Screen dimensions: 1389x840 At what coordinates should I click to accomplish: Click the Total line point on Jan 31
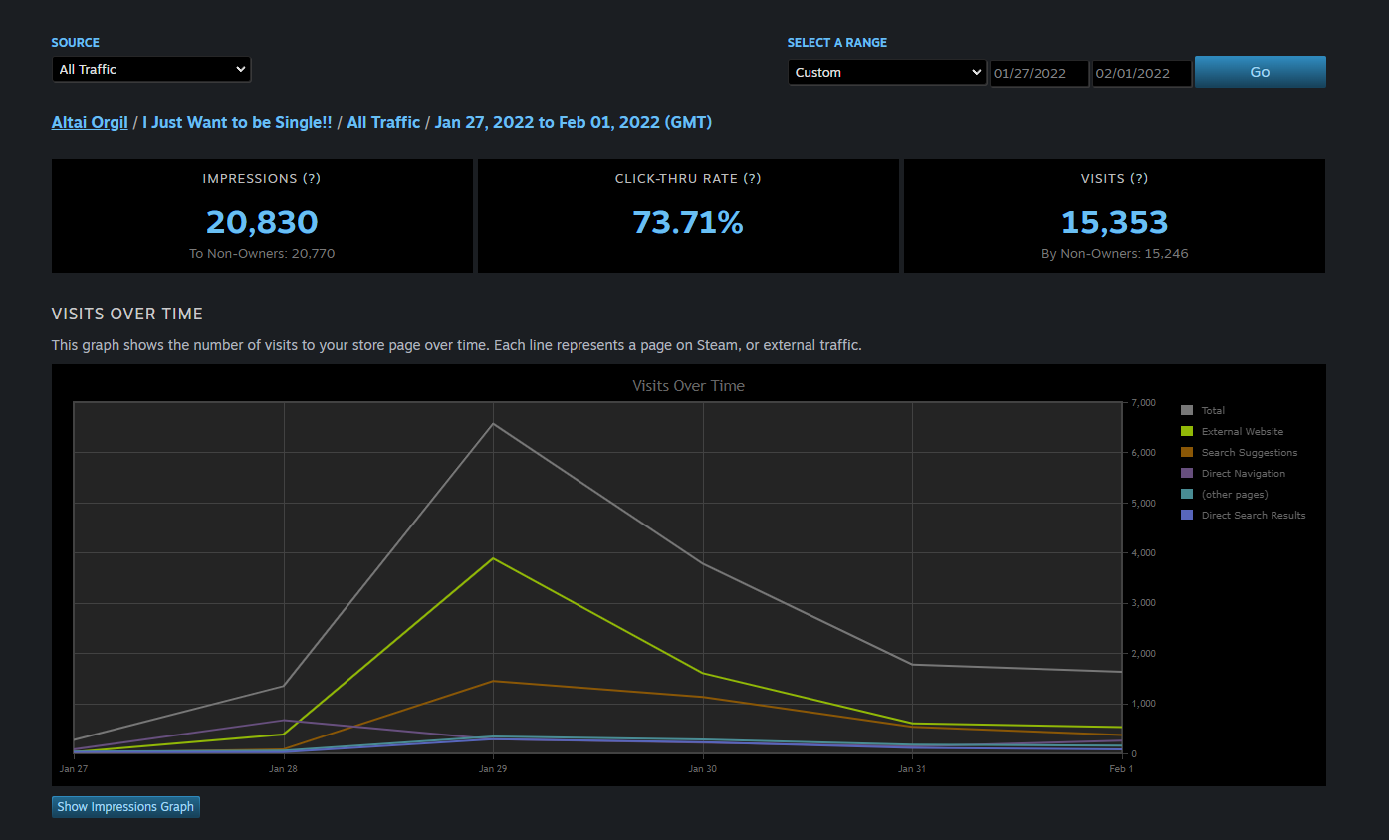point(912,664)
